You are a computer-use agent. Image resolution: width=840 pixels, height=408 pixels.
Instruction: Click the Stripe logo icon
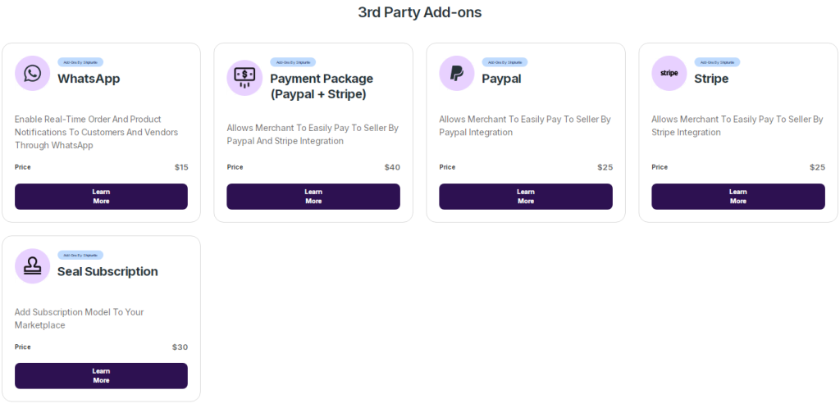click(669, 74)
